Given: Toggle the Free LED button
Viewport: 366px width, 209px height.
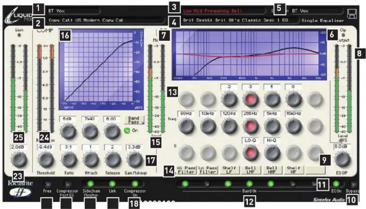Looking at the screenshot, I should pos(47,184).
